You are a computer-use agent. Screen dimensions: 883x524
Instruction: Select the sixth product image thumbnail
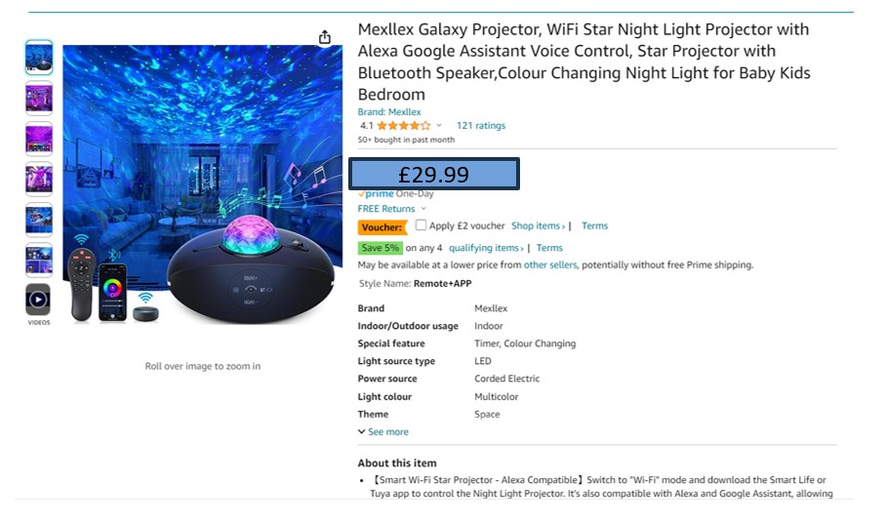(x=38, y=260)
